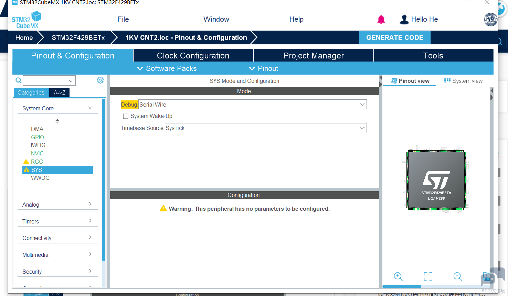Screen dimensions: 508x296
Task: Open the notifications bell
Action: [381, 20]
